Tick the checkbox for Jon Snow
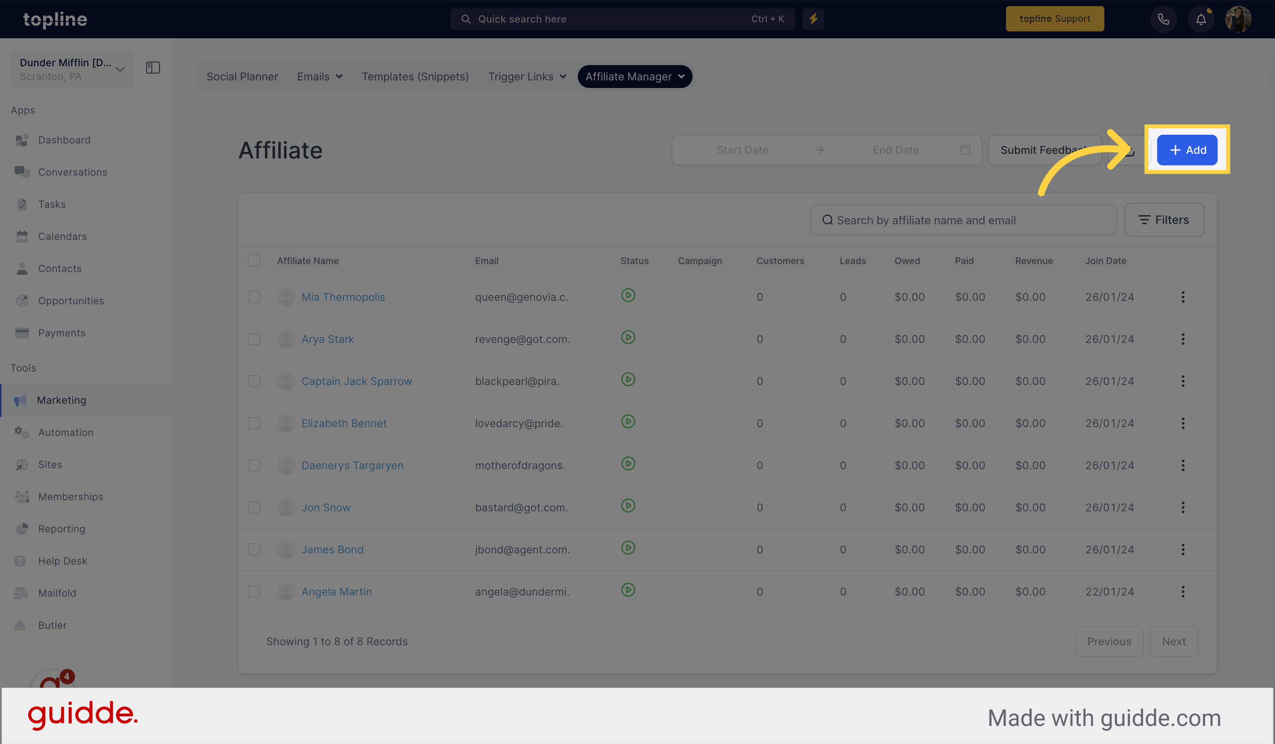 tap(254, 507)
